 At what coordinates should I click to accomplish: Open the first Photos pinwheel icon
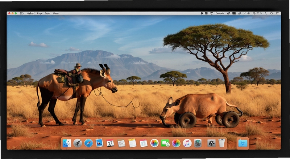tap(154, 143)
